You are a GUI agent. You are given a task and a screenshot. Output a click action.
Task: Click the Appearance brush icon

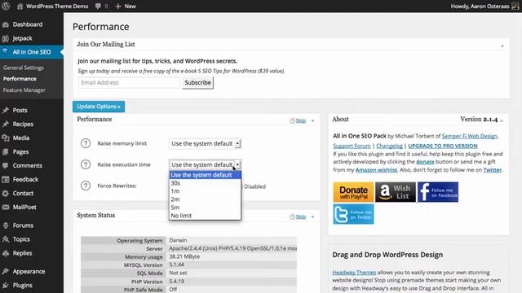point(6,271)
